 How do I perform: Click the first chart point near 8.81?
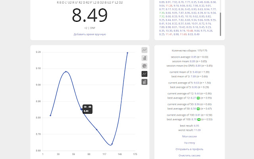(x=50, y=115)
